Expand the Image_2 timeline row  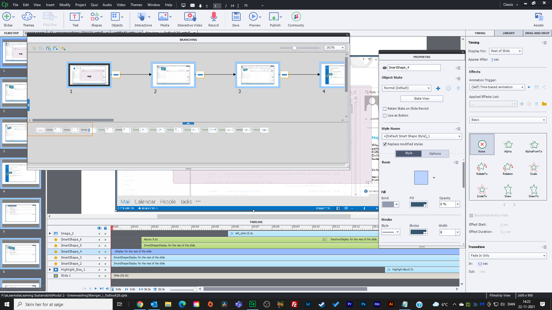tap(50, 234)
